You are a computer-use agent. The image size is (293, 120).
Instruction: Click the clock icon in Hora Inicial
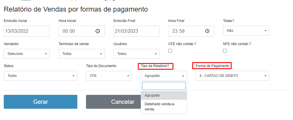click(98, 31)
